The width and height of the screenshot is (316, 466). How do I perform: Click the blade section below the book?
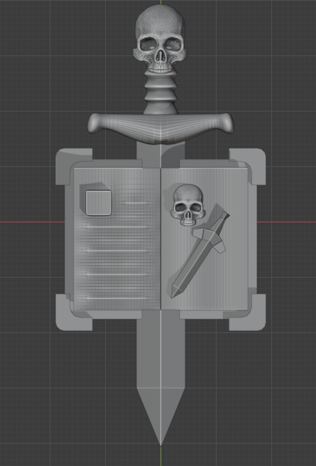[x=161, y=353]
